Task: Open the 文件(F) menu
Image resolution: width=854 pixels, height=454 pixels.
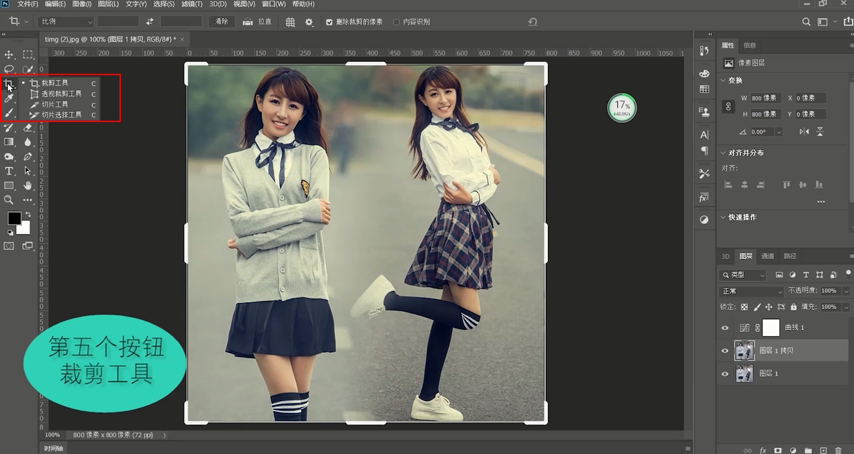Action: coord(28,4)
